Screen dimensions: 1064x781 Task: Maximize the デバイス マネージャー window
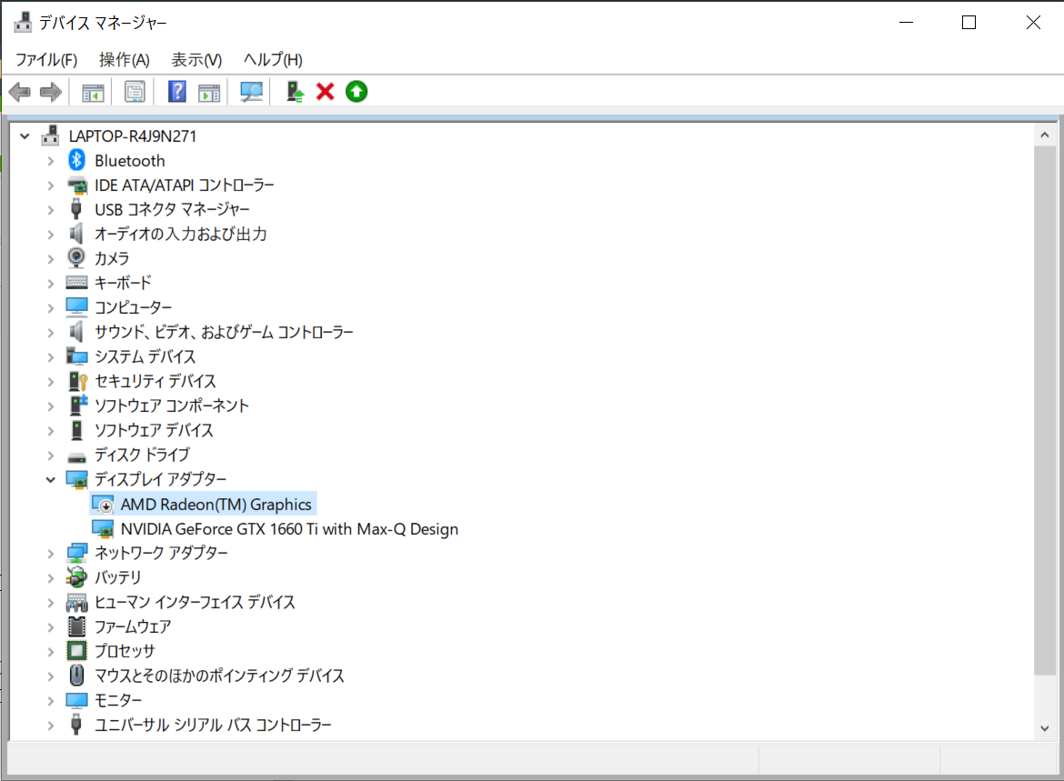tap(969, 23)
